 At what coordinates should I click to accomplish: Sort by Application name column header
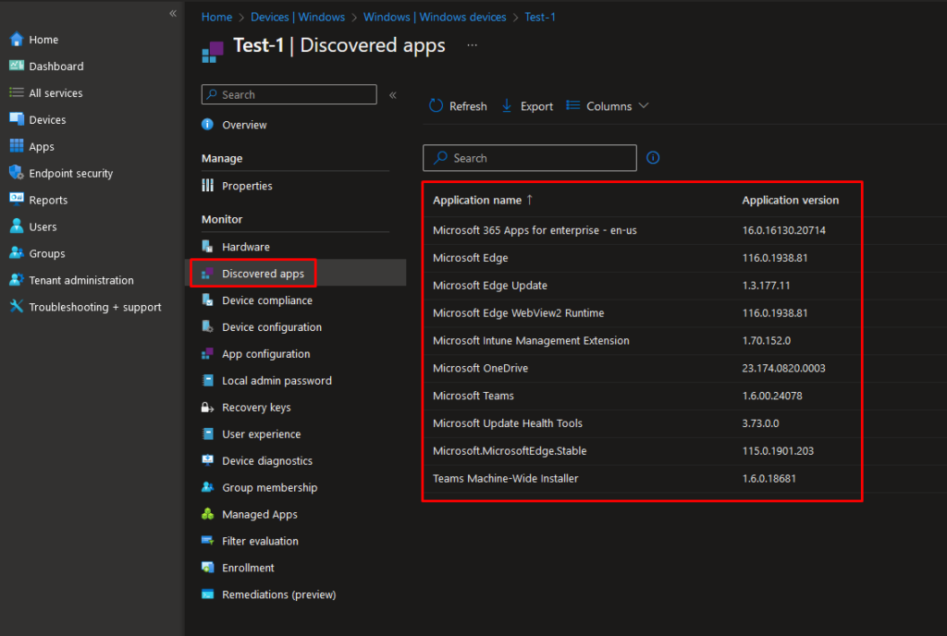pyautogui.click(x=483, y=200)
